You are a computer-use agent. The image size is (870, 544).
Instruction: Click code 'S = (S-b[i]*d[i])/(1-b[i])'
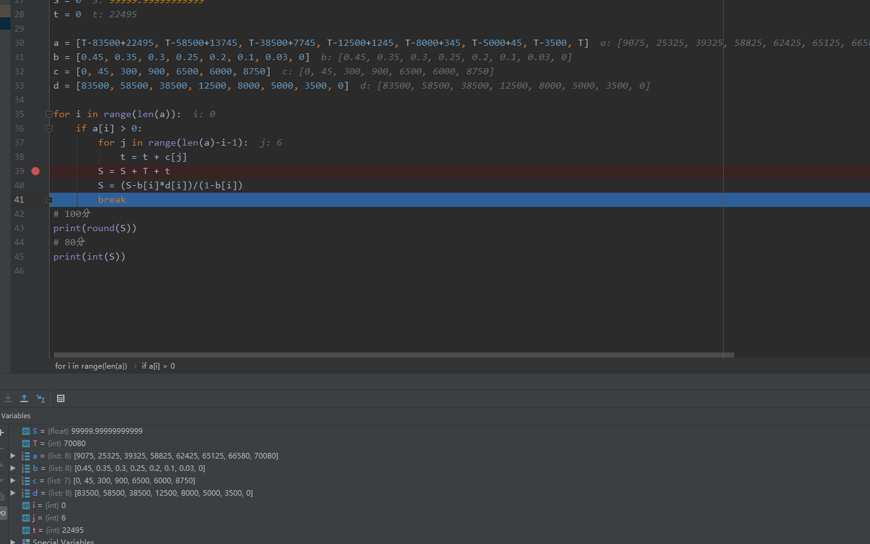(171, 185)
